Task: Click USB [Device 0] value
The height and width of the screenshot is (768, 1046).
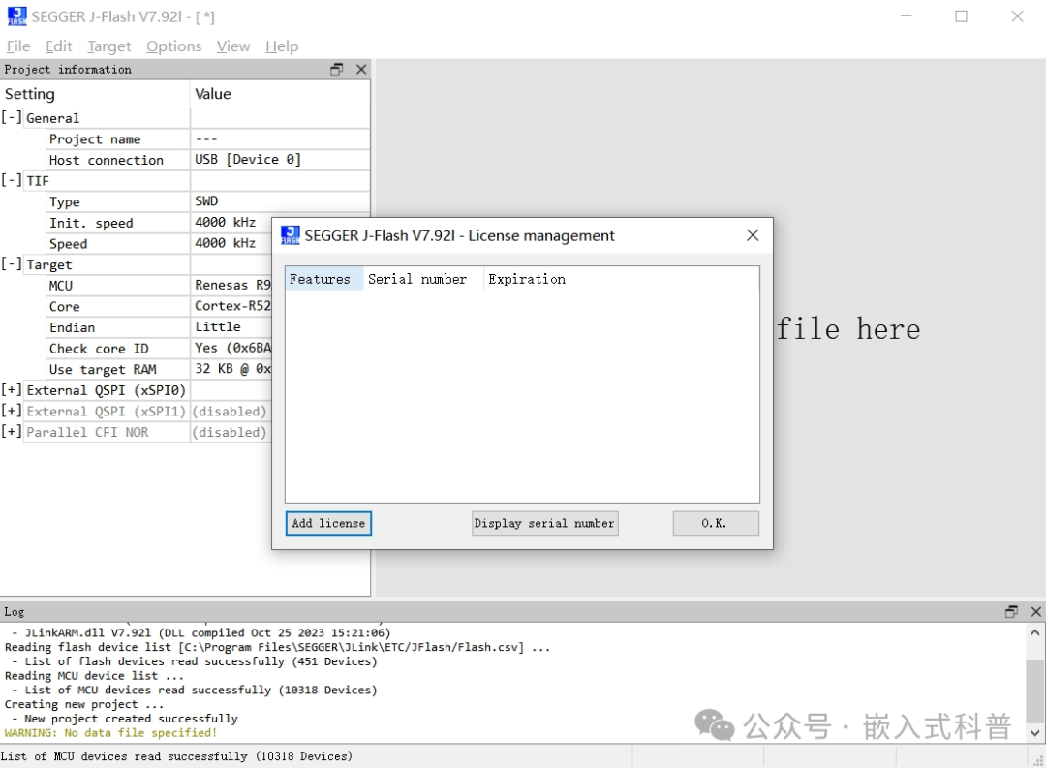Action: tap(248, 159)
